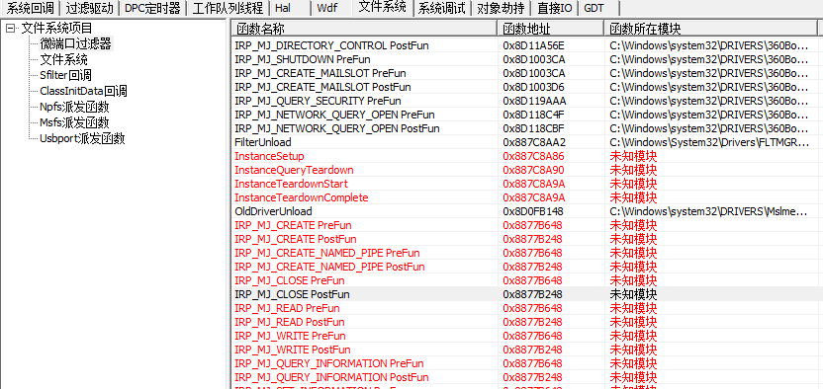Click MsIme module path for OldDriverUnload

point(709,211)
